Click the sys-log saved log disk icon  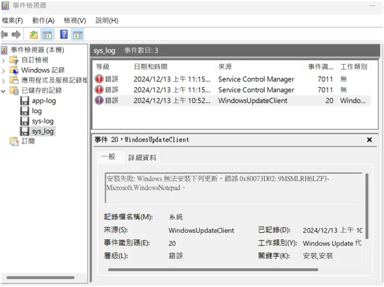[24, 121]
